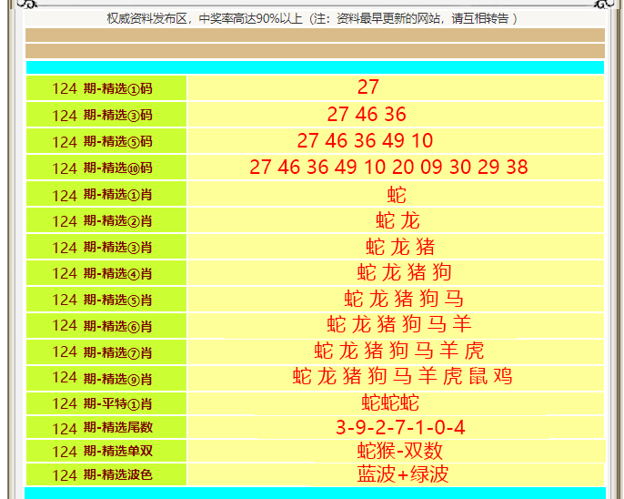
Task: Select the single 蛇 in the 精选①肖 row
Action: coord(397,195)
